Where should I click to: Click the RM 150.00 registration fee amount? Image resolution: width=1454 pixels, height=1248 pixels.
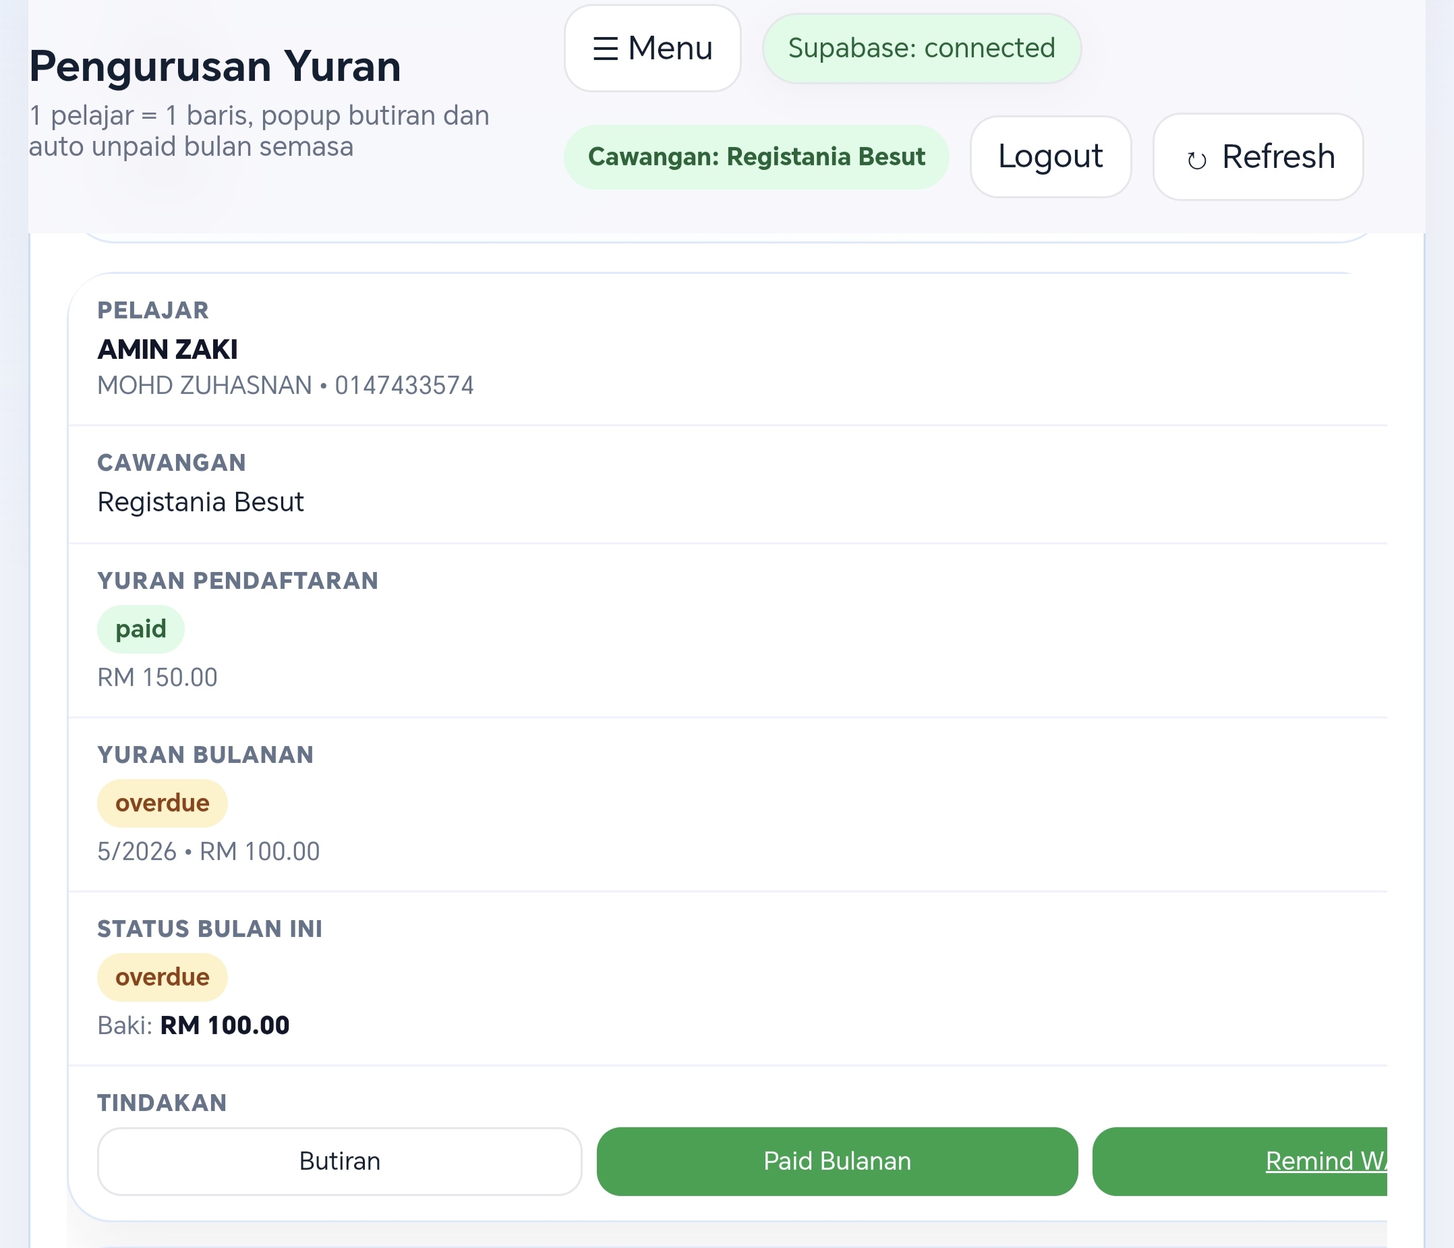157,677
